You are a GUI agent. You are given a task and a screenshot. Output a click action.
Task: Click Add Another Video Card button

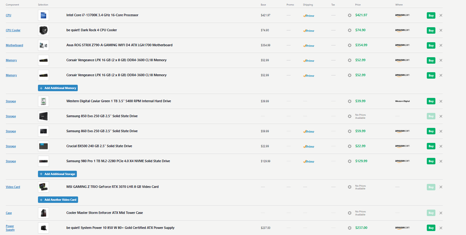(x=58, y=200)
